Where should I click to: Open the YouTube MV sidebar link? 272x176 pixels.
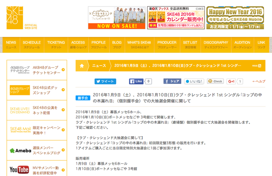click(x=37, y=168)
